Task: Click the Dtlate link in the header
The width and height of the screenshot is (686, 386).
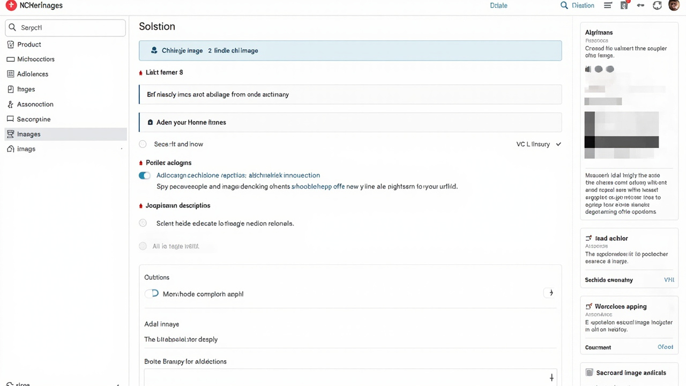Action: tap(498, 5)
